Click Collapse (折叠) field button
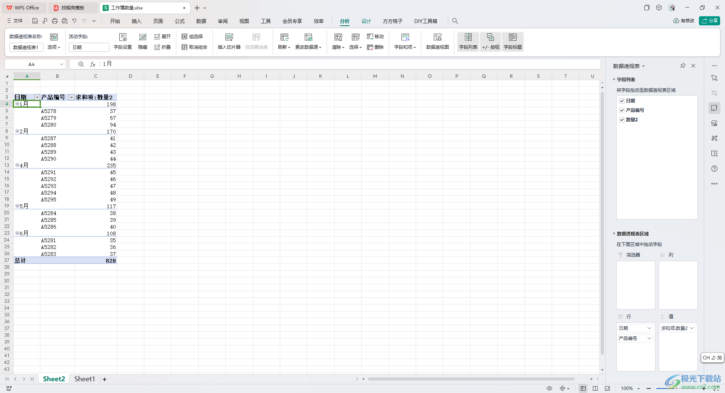725x393 pixels. click(x=162, y=47)
